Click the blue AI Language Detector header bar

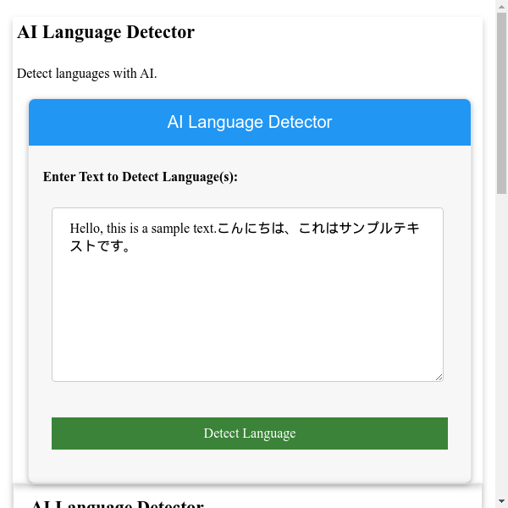click(249, 123)
